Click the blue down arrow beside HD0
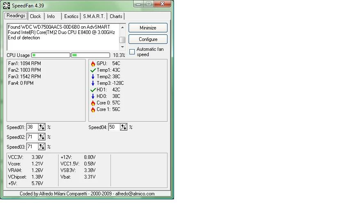344x215 pixels. pyautogui.click(x=93, y=96)
